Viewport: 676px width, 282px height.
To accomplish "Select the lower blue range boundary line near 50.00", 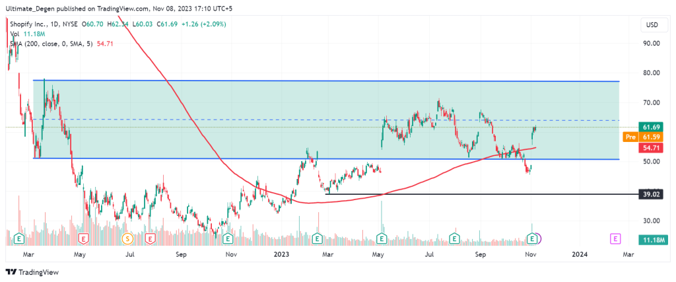I will pyautogui.click(x=326, y=159).
